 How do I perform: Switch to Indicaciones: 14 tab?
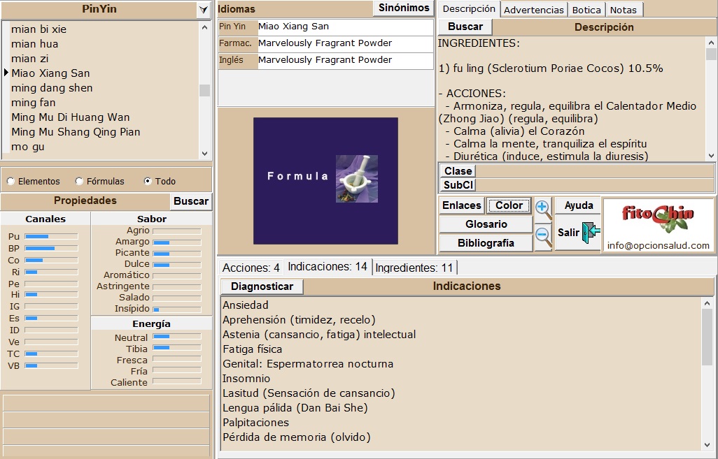(x=328, y=267)
